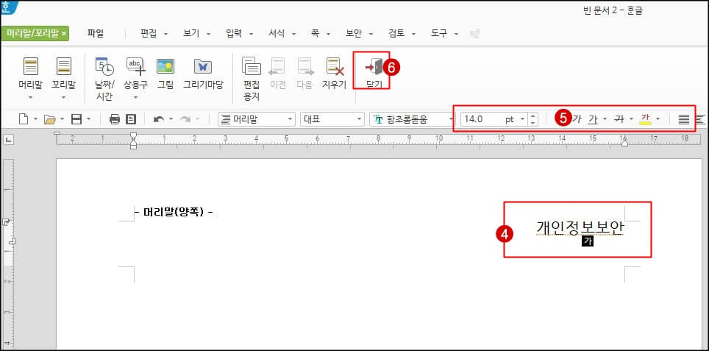Close the 머리말/꼬리말 tab with ×

(x=64, y=33)
